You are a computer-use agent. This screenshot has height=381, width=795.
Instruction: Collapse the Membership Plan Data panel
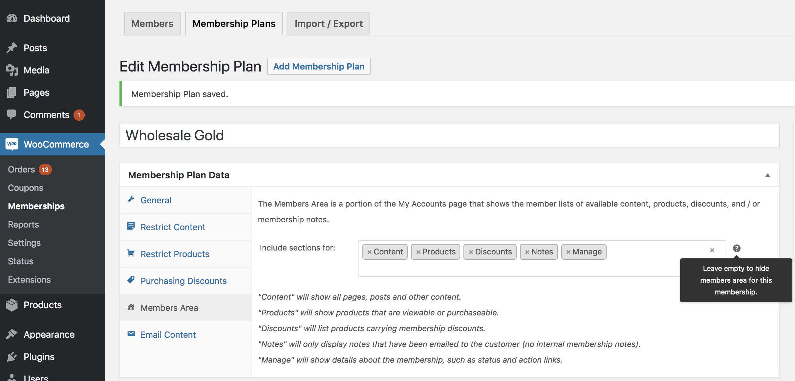coord(767,175)
